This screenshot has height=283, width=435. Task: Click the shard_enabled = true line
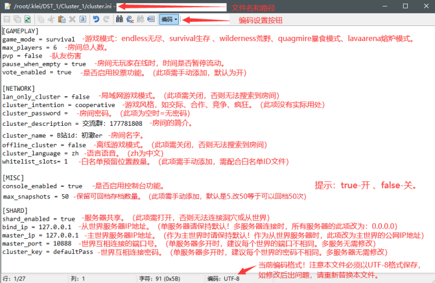tap(39, 219)
